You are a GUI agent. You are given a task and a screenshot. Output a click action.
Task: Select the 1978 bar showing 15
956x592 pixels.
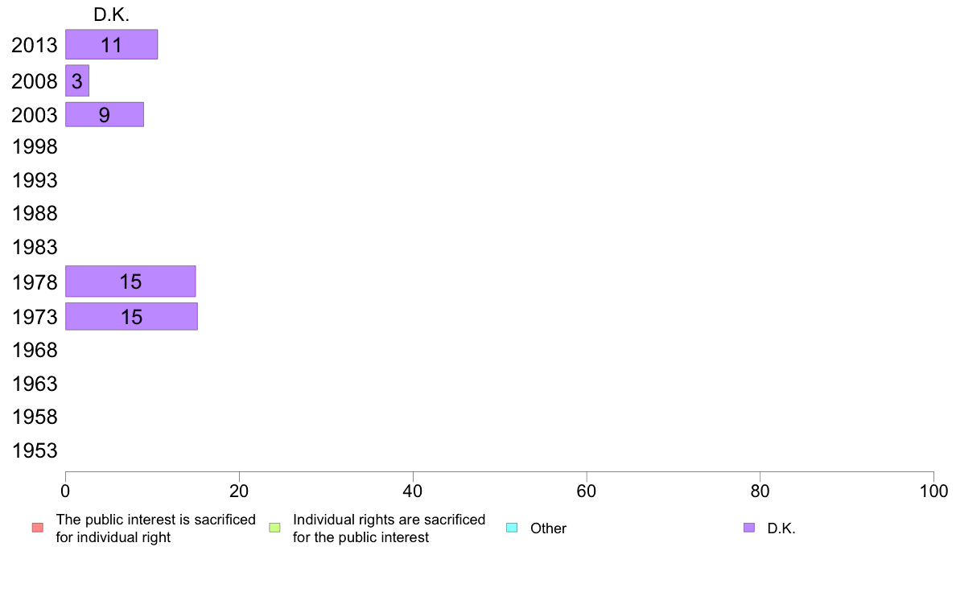130,281
